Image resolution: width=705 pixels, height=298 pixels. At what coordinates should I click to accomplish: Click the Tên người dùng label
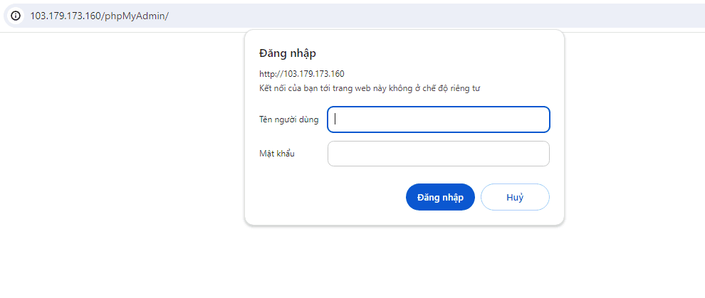[289, 119]
